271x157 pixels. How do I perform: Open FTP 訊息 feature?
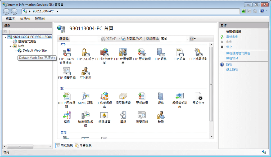179,55
